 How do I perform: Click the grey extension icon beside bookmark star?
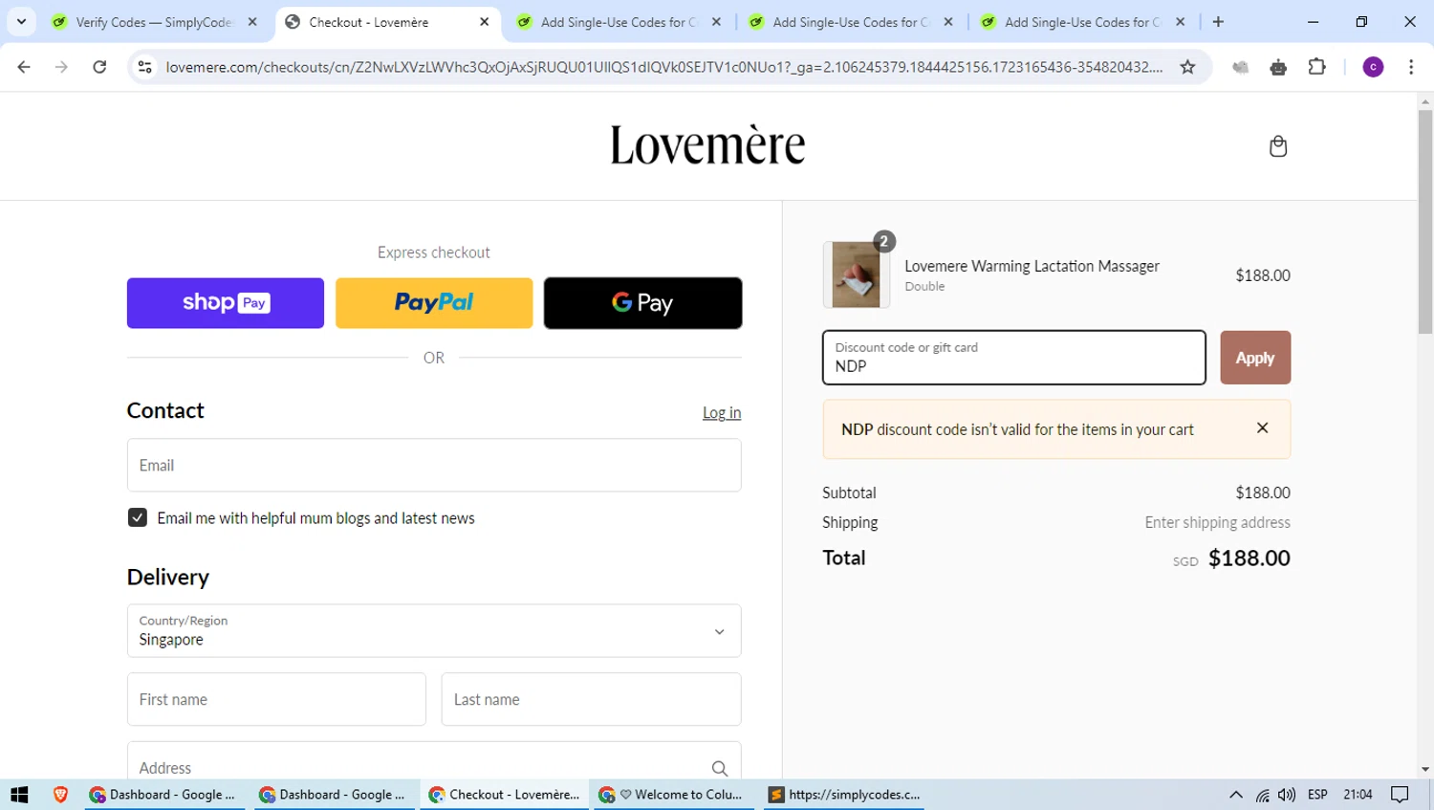pyautogui.click(x=1240, y=67)
